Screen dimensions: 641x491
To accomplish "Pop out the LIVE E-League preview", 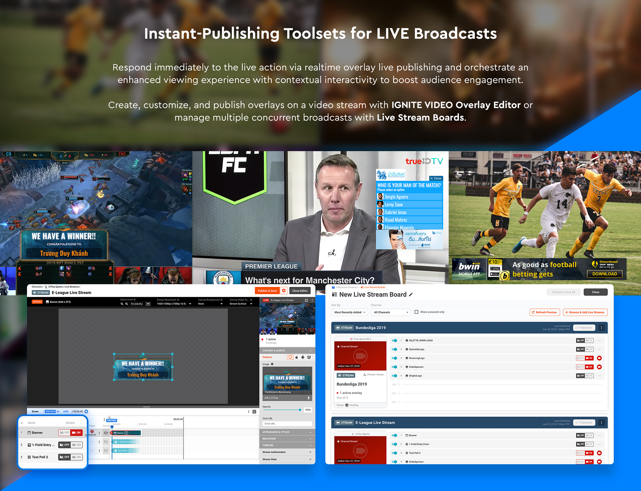I will 306,300.
